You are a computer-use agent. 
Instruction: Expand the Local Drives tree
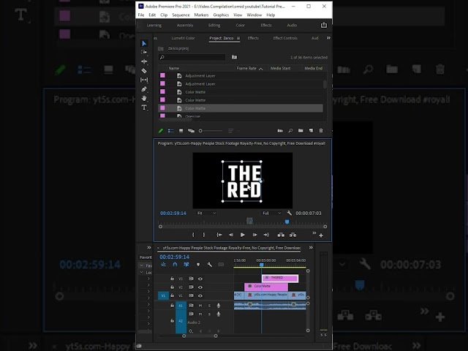click(x=142, y=272)
